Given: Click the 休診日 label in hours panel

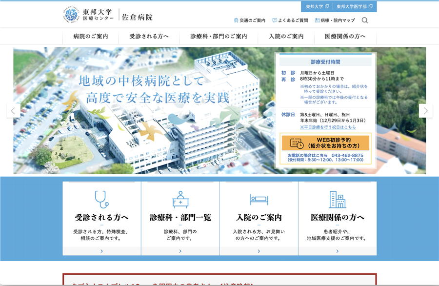Looking at the screenshot, I should point(288,115).
